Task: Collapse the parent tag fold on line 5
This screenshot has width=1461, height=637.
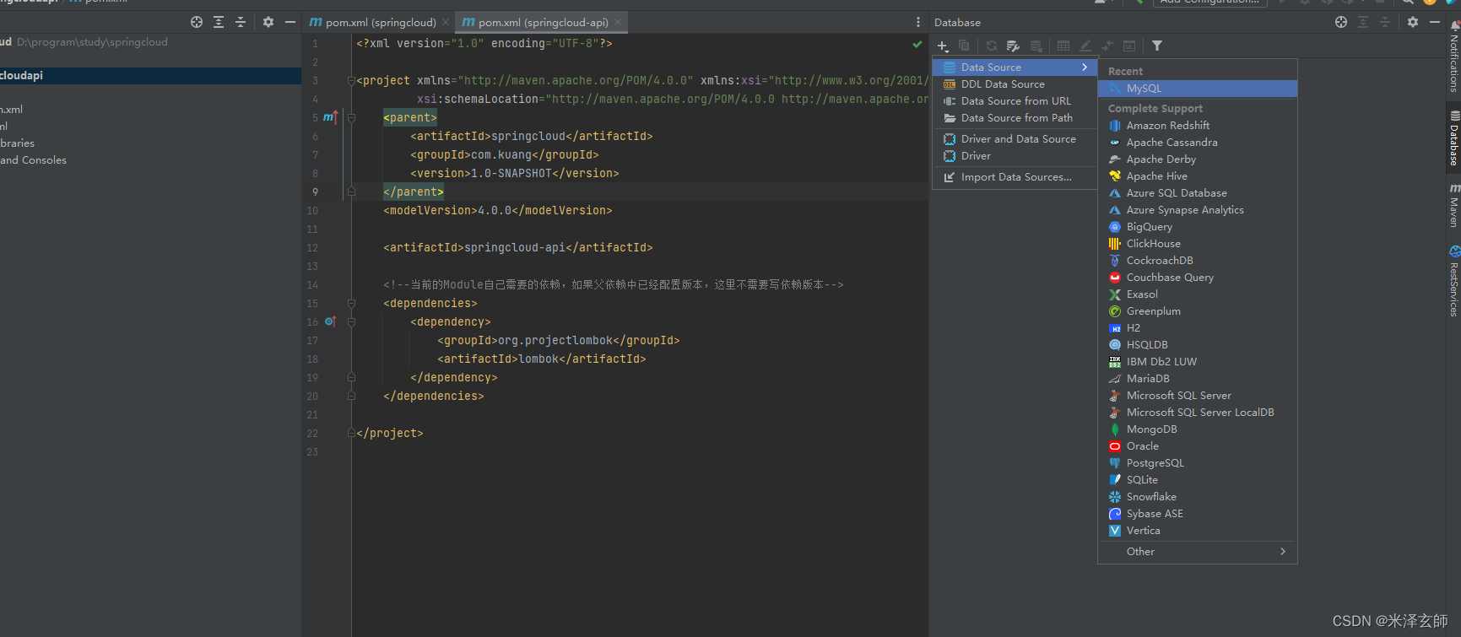Action: point(351,118)
